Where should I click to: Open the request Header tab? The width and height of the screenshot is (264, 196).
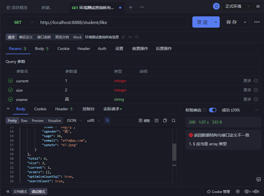[84, 49]
